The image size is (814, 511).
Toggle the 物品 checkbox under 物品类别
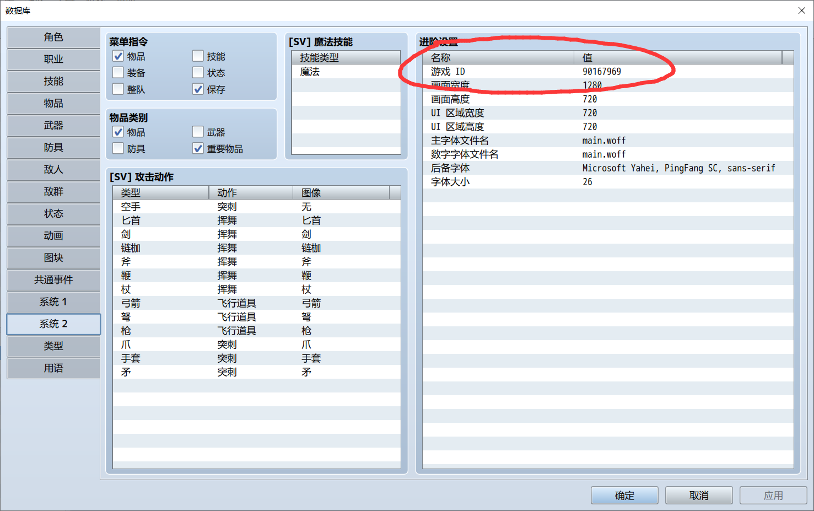pos(118,132)
